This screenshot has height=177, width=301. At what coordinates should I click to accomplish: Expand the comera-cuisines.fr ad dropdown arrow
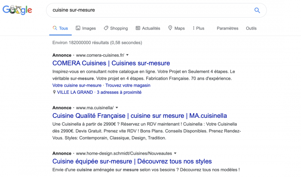coord(128,55)
